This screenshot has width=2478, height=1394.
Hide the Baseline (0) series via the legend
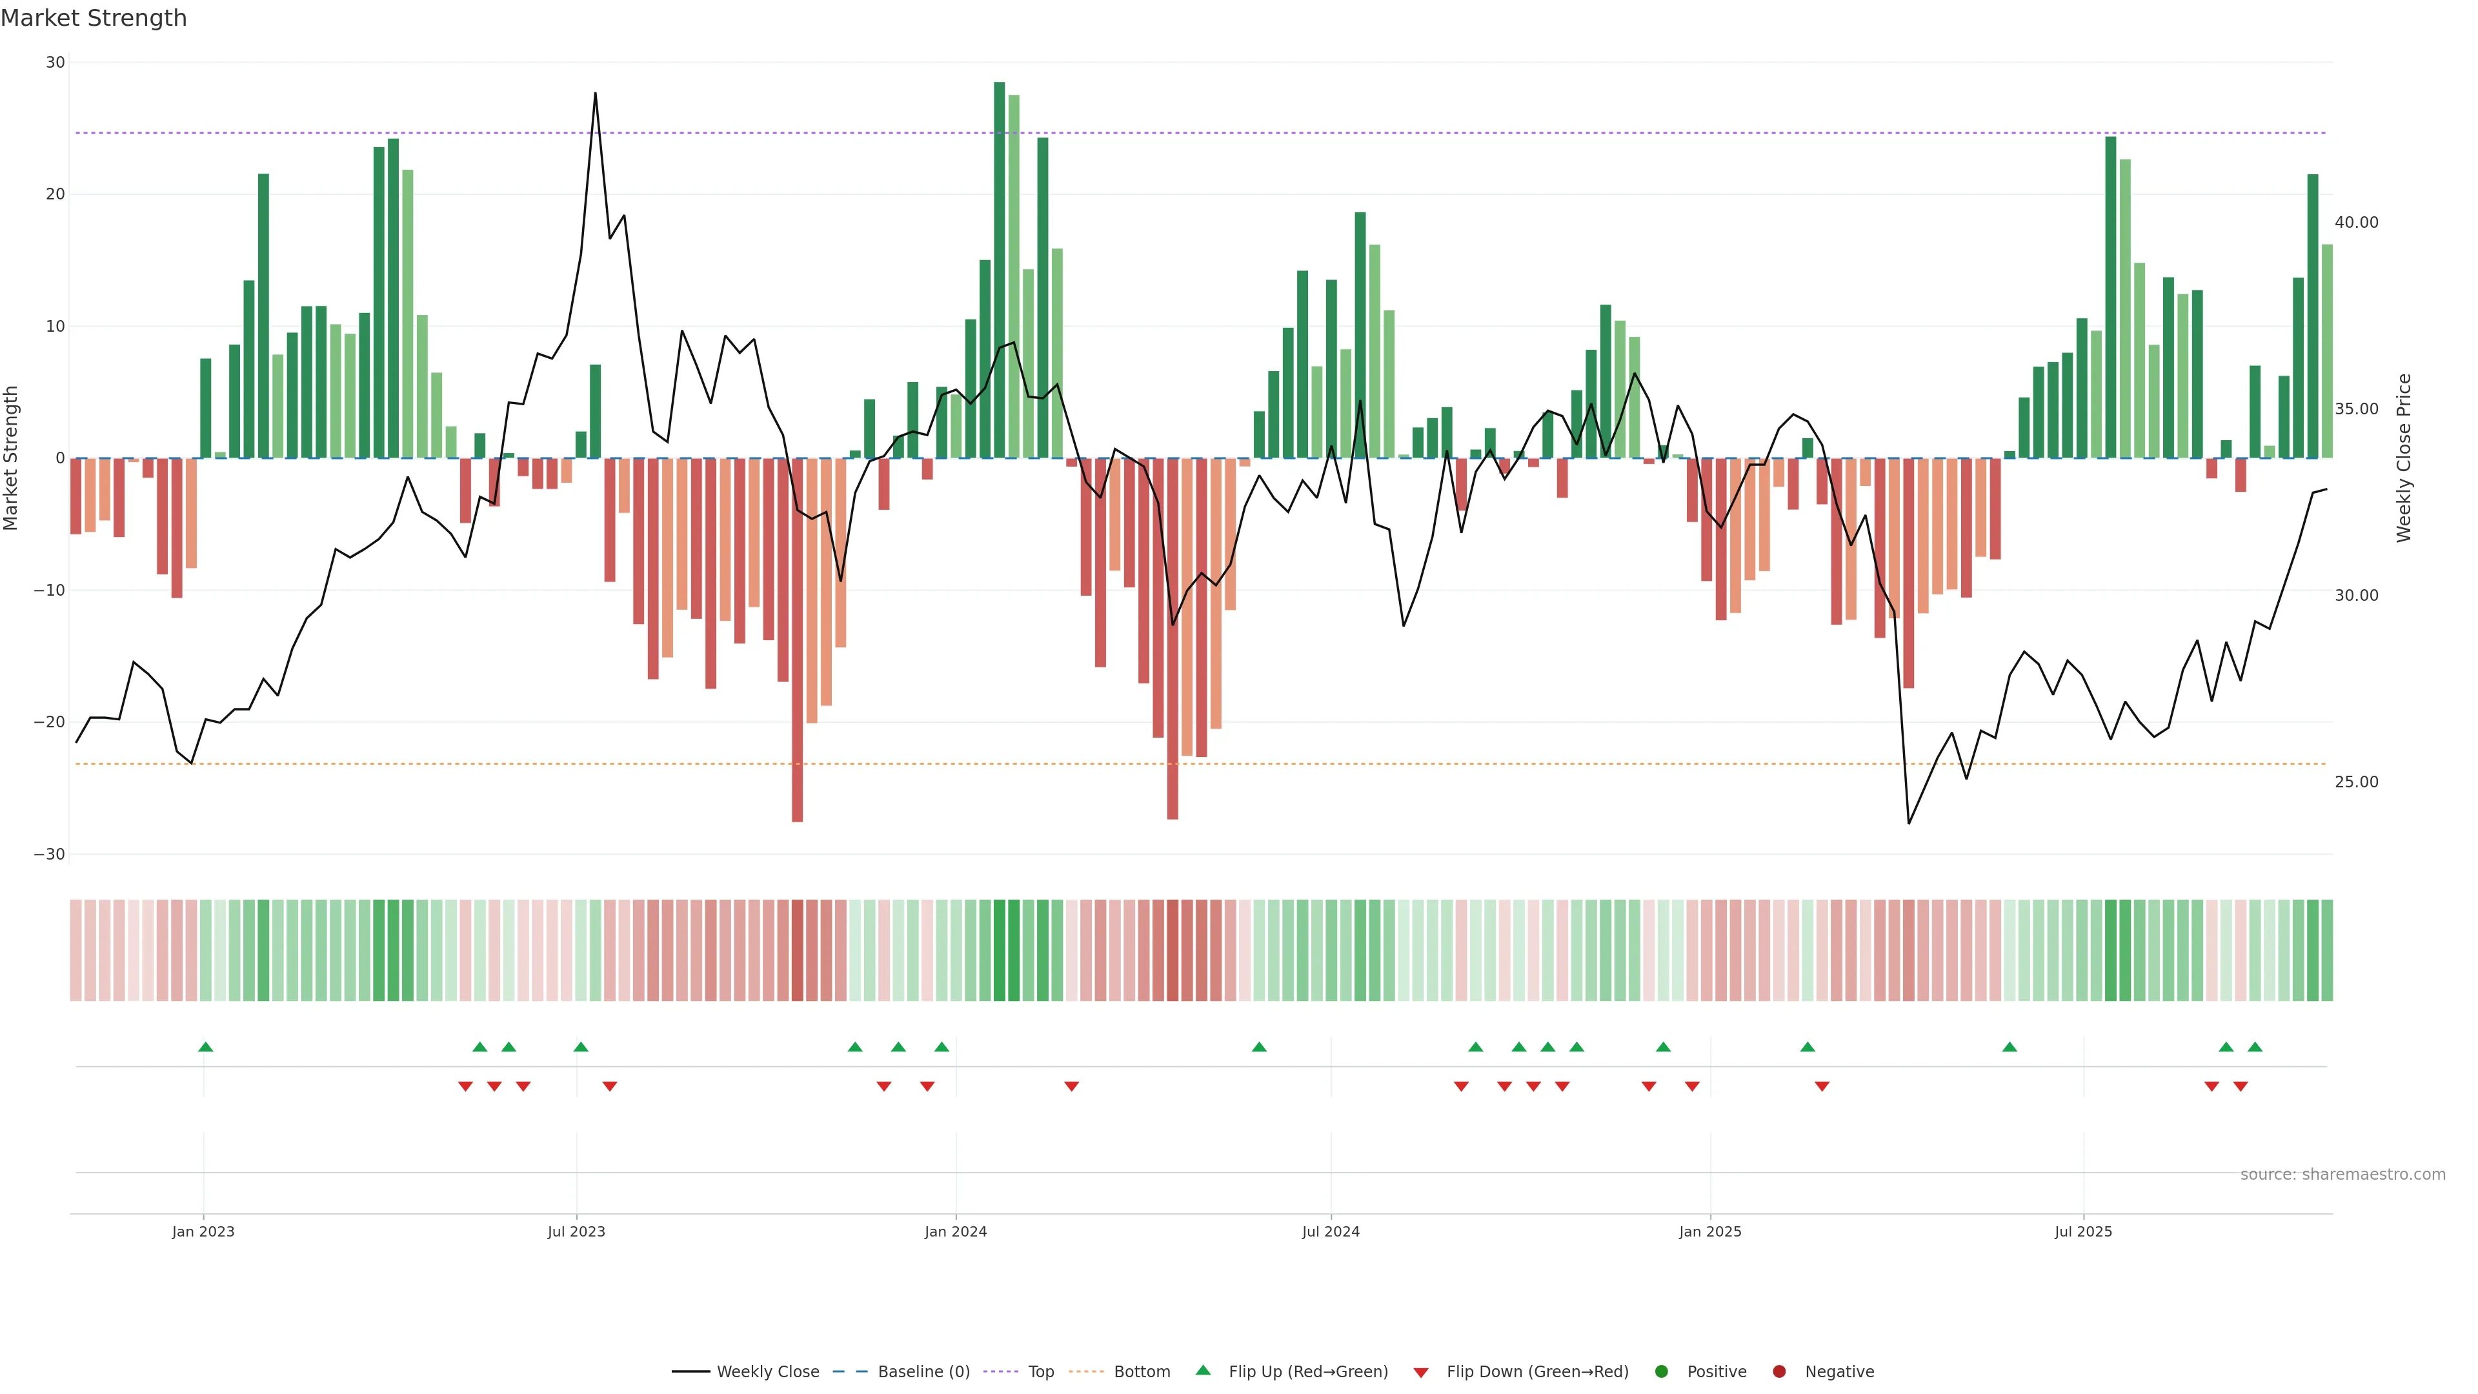pyautogui.click(x=923, y=1371)
